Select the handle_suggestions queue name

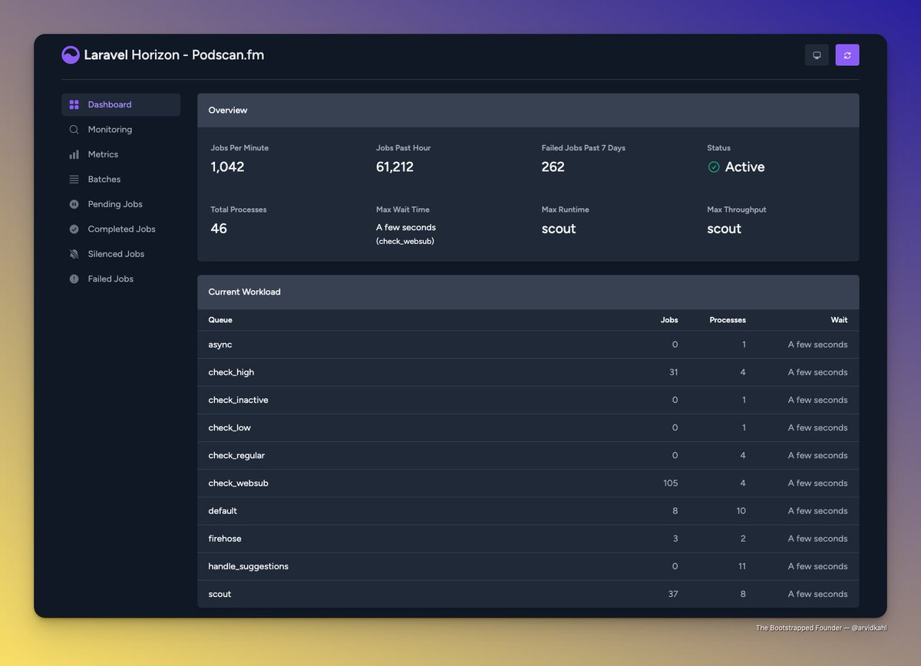tap(248, 566)
